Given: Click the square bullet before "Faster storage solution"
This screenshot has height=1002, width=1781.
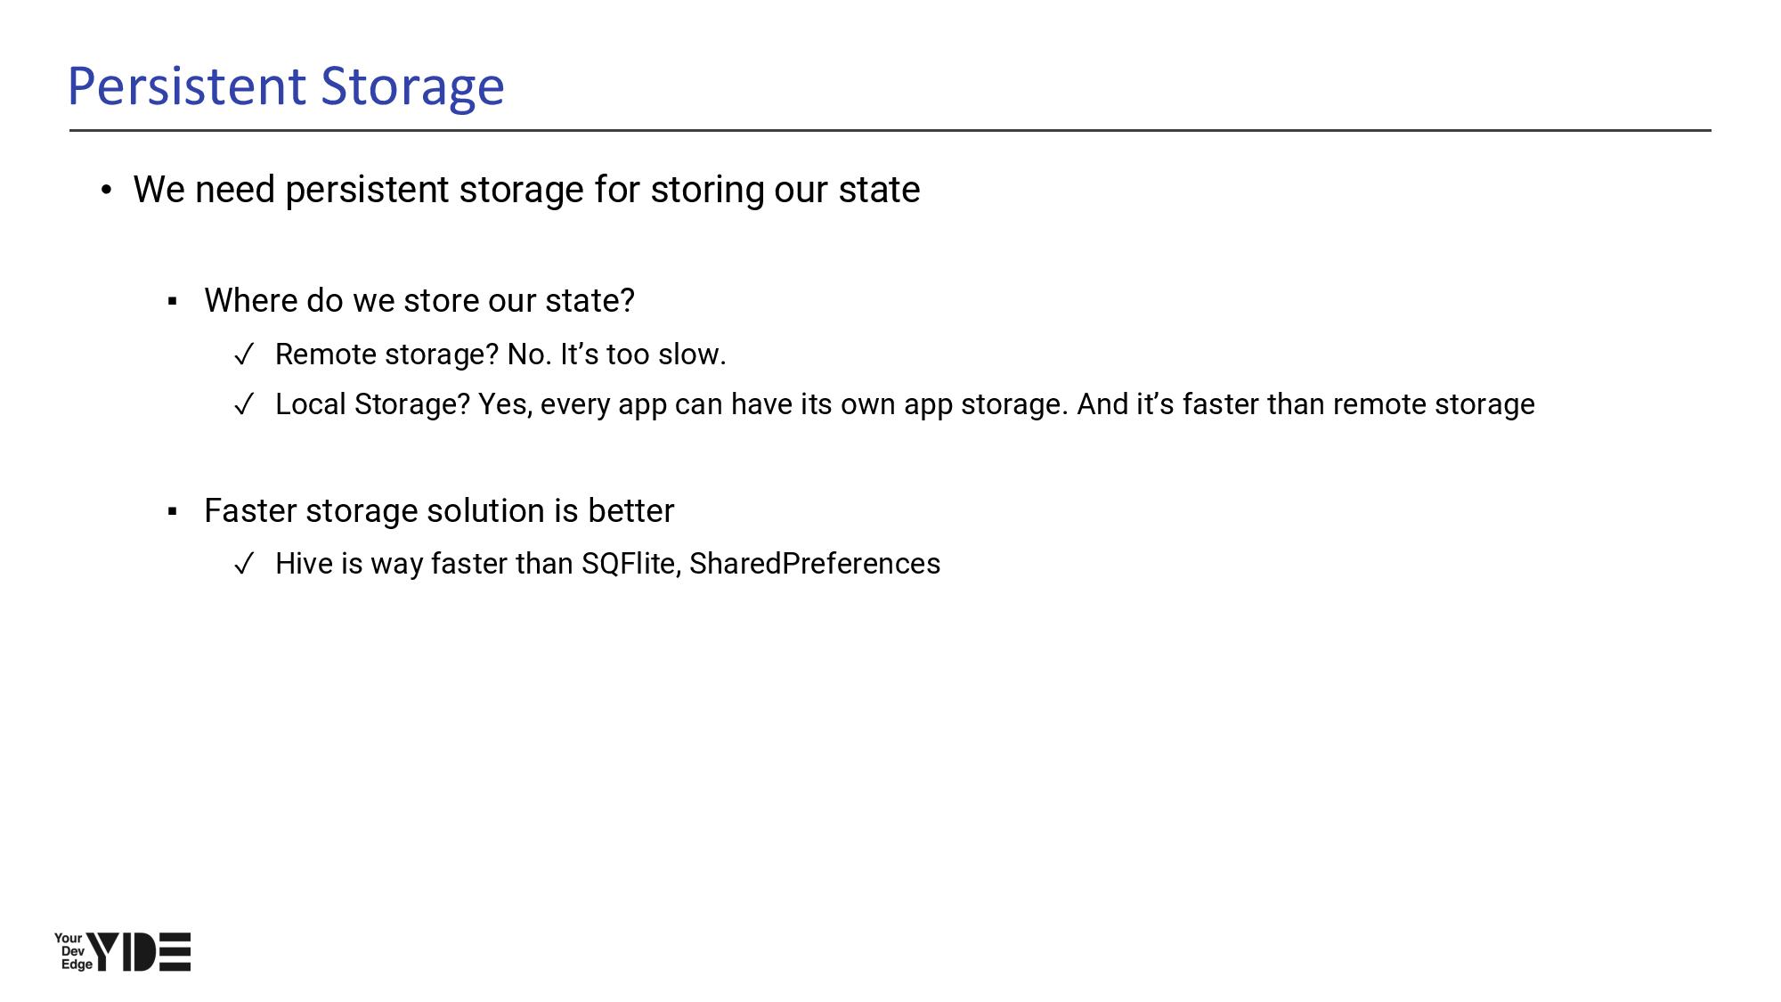Looking at the screenshot, I should (173, 512).
